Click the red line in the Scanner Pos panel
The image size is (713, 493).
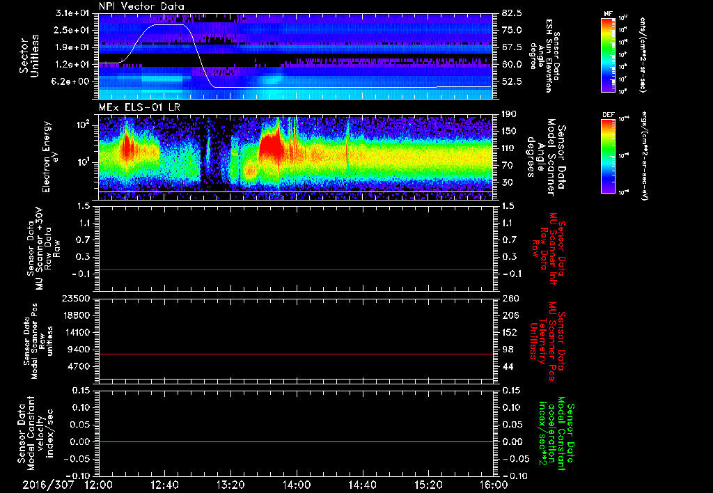295,354
